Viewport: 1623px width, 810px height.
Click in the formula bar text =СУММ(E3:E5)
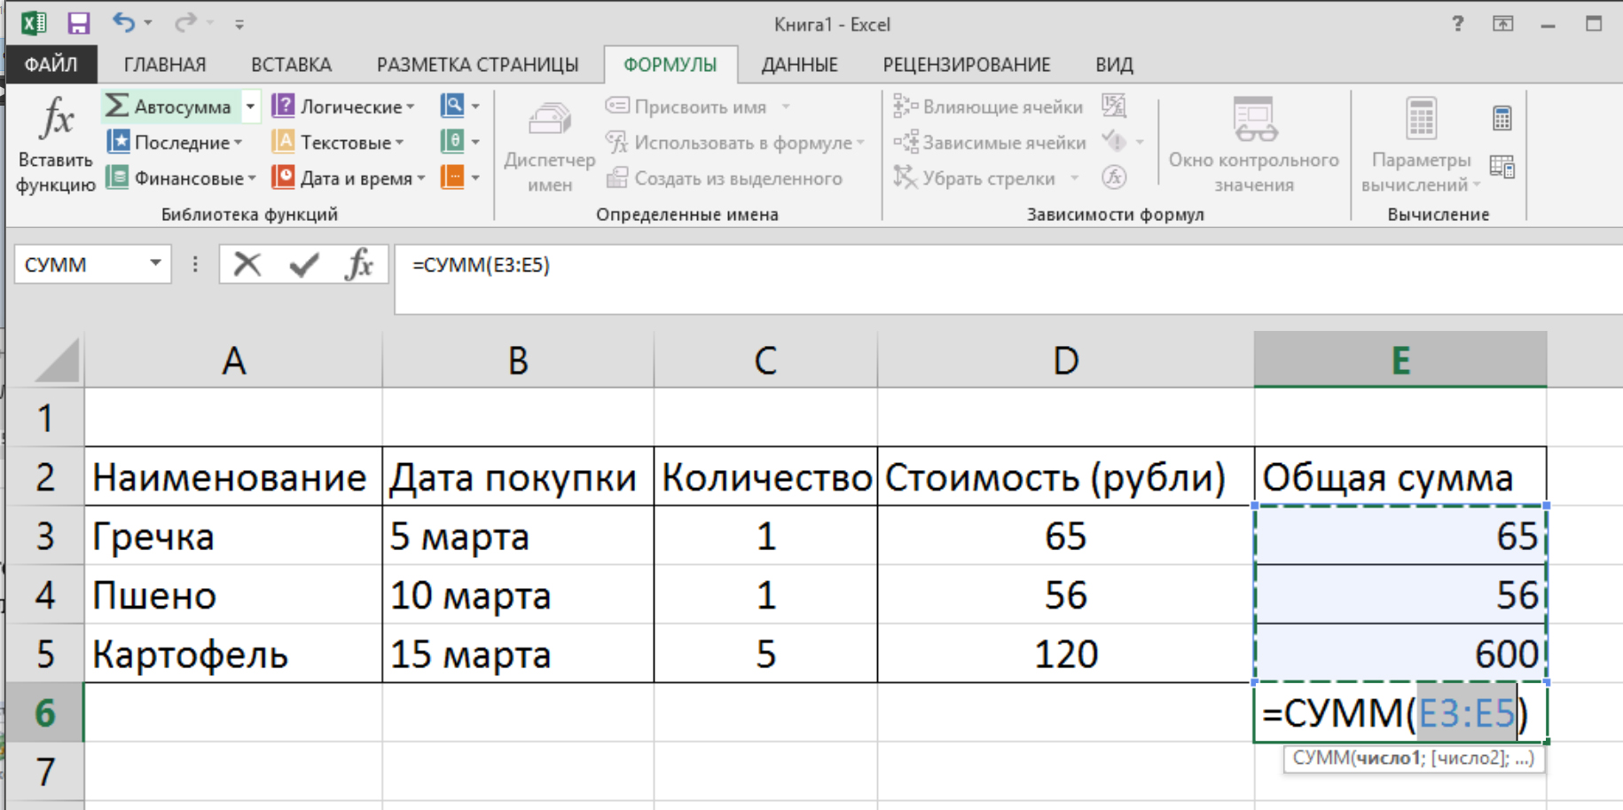pos(482,264)
